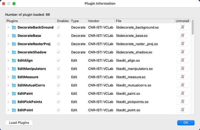The width and height of the screenshot is (200, 130).
Task: Click the vertical scrollbar of the plugin list
Action: pyautogui.click(x=193, y=27)
